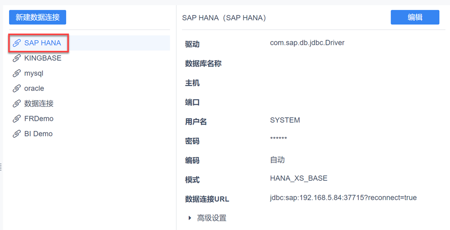
Task: Click the JDBC connection URL value
Action: tap(343, 198)
